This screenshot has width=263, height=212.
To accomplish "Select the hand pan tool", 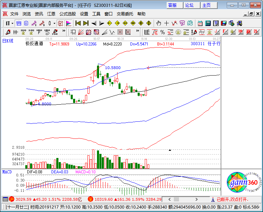I will (x=158, y=23).
